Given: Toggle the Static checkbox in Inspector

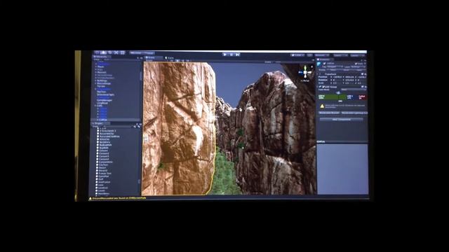Looking at the screenshot, I should coord(356,64).
